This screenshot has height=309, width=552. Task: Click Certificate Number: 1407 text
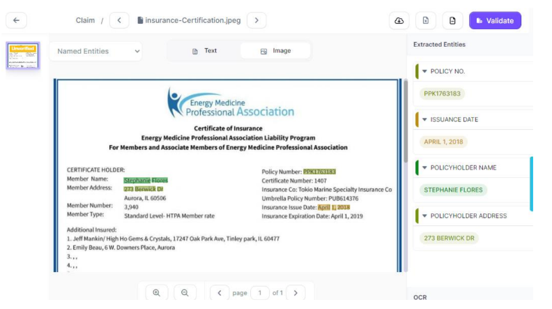pos(294,181)
